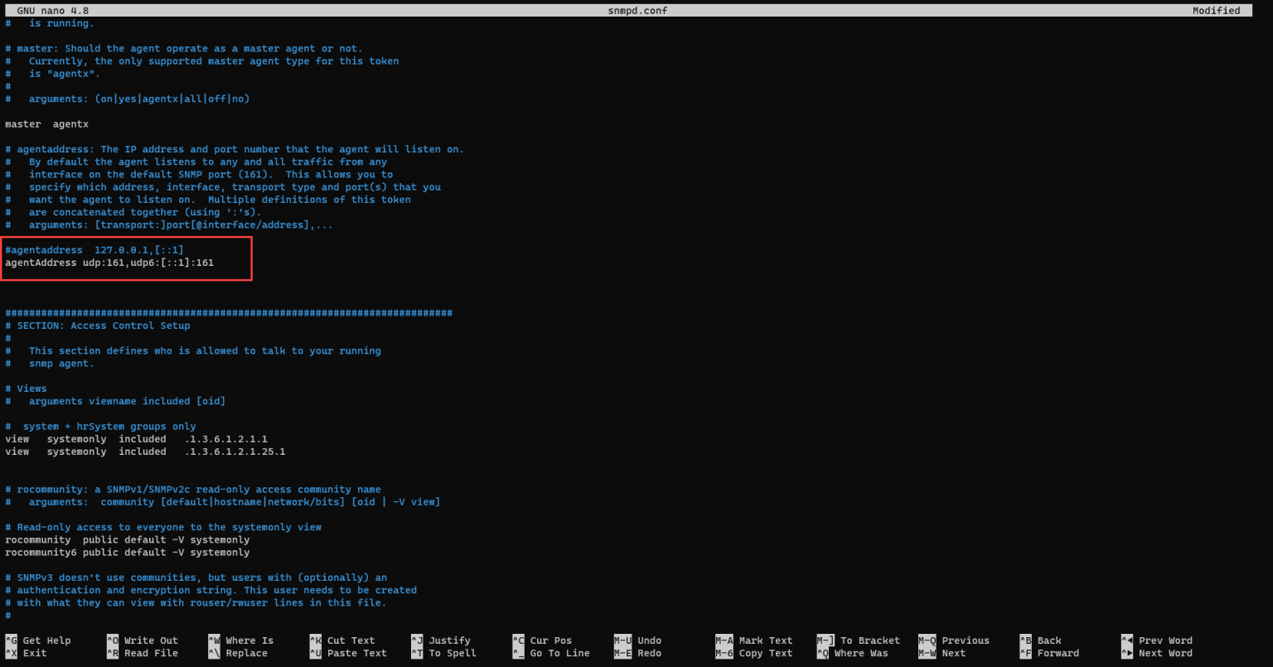This screenshot has width=1273, height=667.
Task: Click the Modified indicator in title bar
Action: 1217,10
